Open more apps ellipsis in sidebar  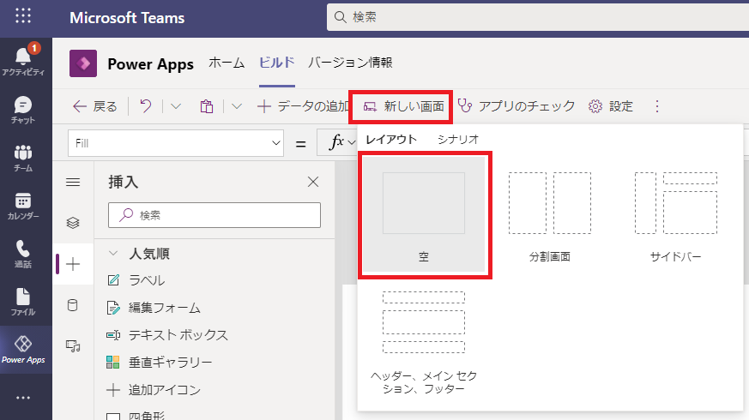(x=23, y=398)
